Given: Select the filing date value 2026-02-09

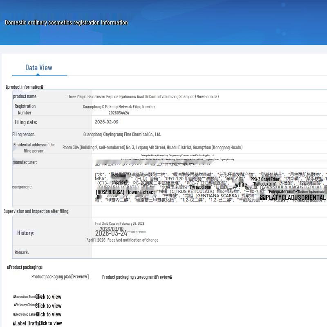Looking at the screenshot, I should click(x=107, y=122).
